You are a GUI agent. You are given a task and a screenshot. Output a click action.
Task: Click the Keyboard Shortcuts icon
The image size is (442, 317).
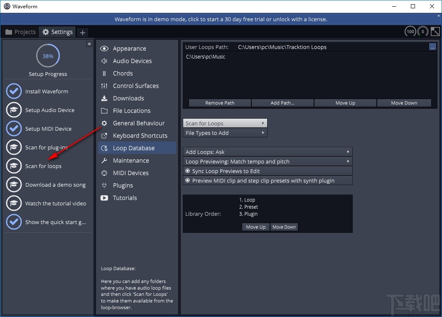104,136
